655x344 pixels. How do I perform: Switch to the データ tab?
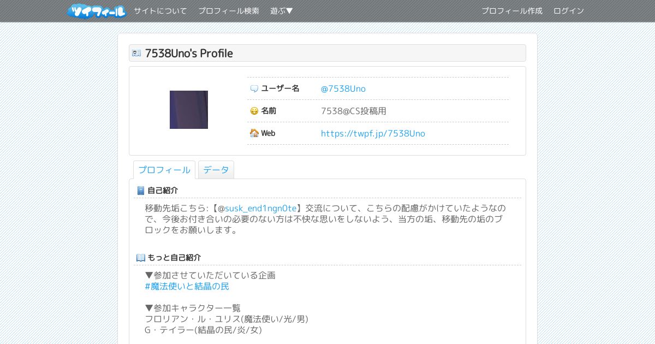(x=216, y=170)
